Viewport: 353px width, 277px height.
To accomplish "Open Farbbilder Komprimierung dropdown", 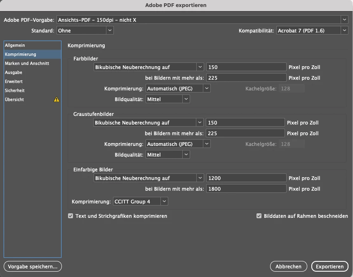I will click(x=178, y=88).
